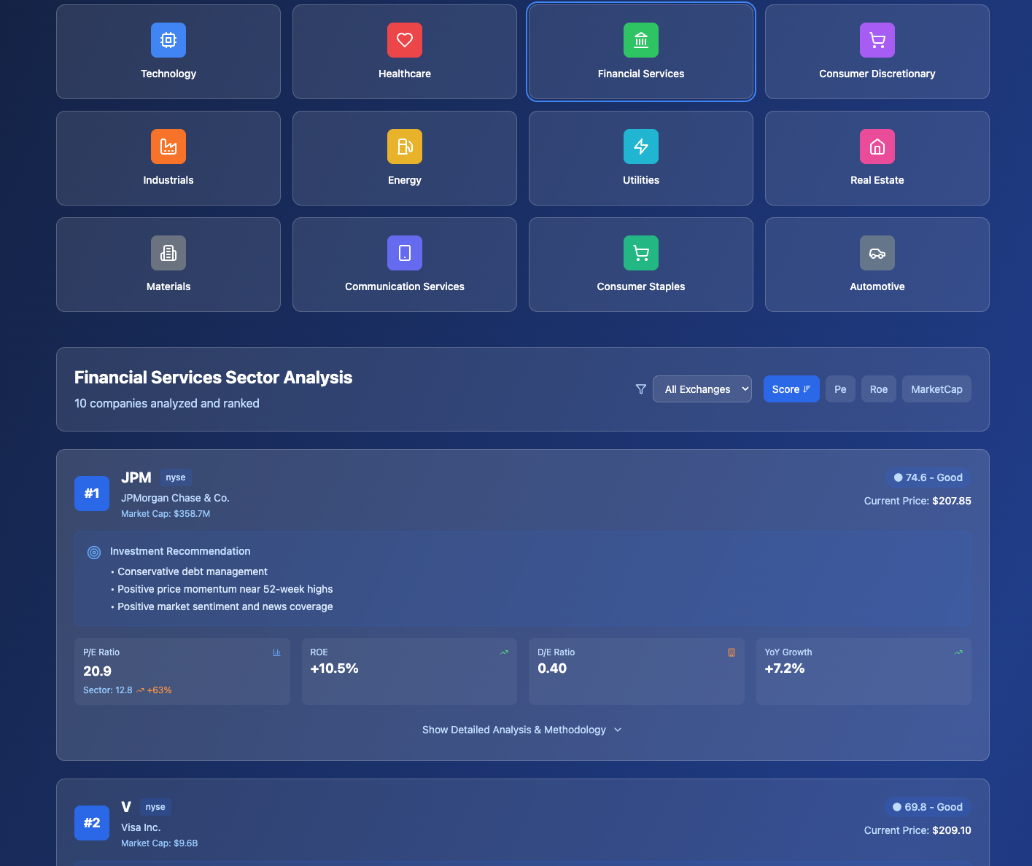This screenshot has width=1032, height=866.
Task: Click the #1 rank badge for JPM
Action: 92,494
